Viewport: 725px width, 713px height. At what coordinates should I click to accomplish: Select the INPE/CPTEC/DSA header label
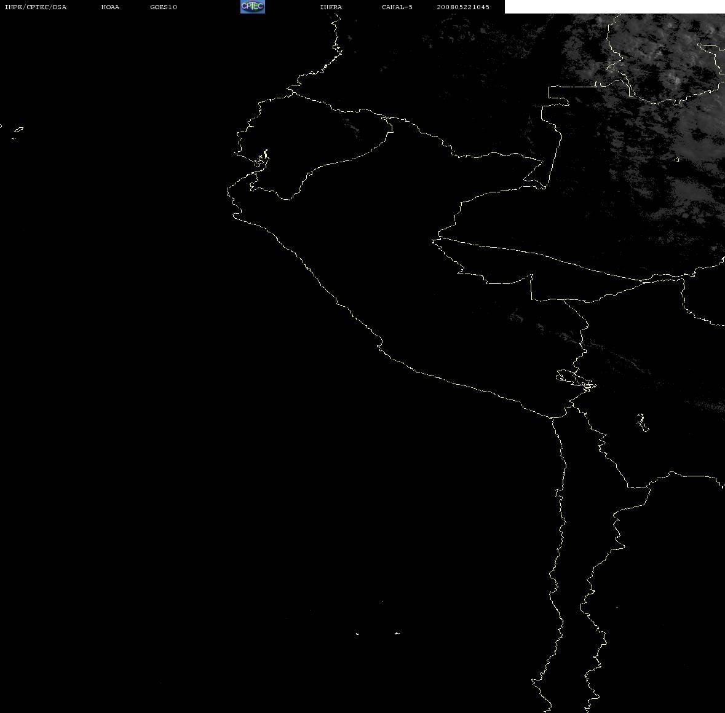pos(35,7)
